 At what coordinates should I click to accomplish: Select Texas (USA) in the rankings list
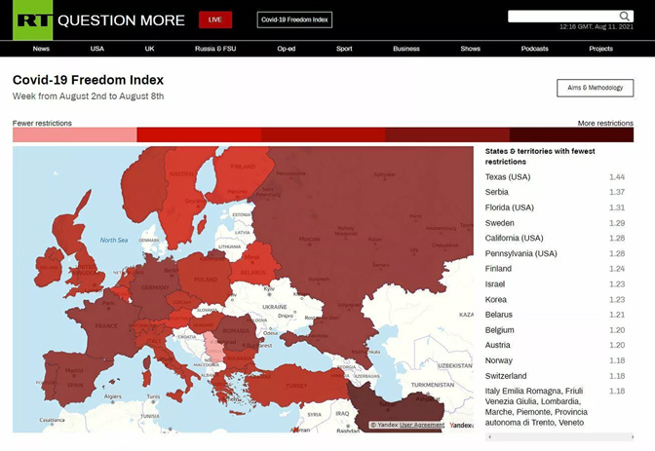click(508, 177)
